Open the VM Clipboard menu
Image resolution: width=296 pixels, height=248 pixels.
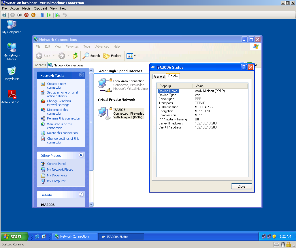40,8
